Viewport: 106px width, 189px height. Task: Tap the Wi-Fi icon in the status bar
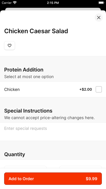[15, 3]
